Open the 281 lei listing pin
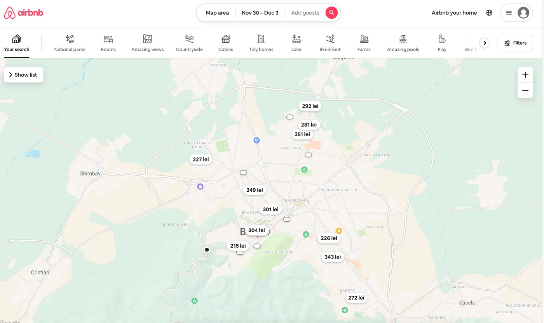Screen dimensions: 544x323 309,125
